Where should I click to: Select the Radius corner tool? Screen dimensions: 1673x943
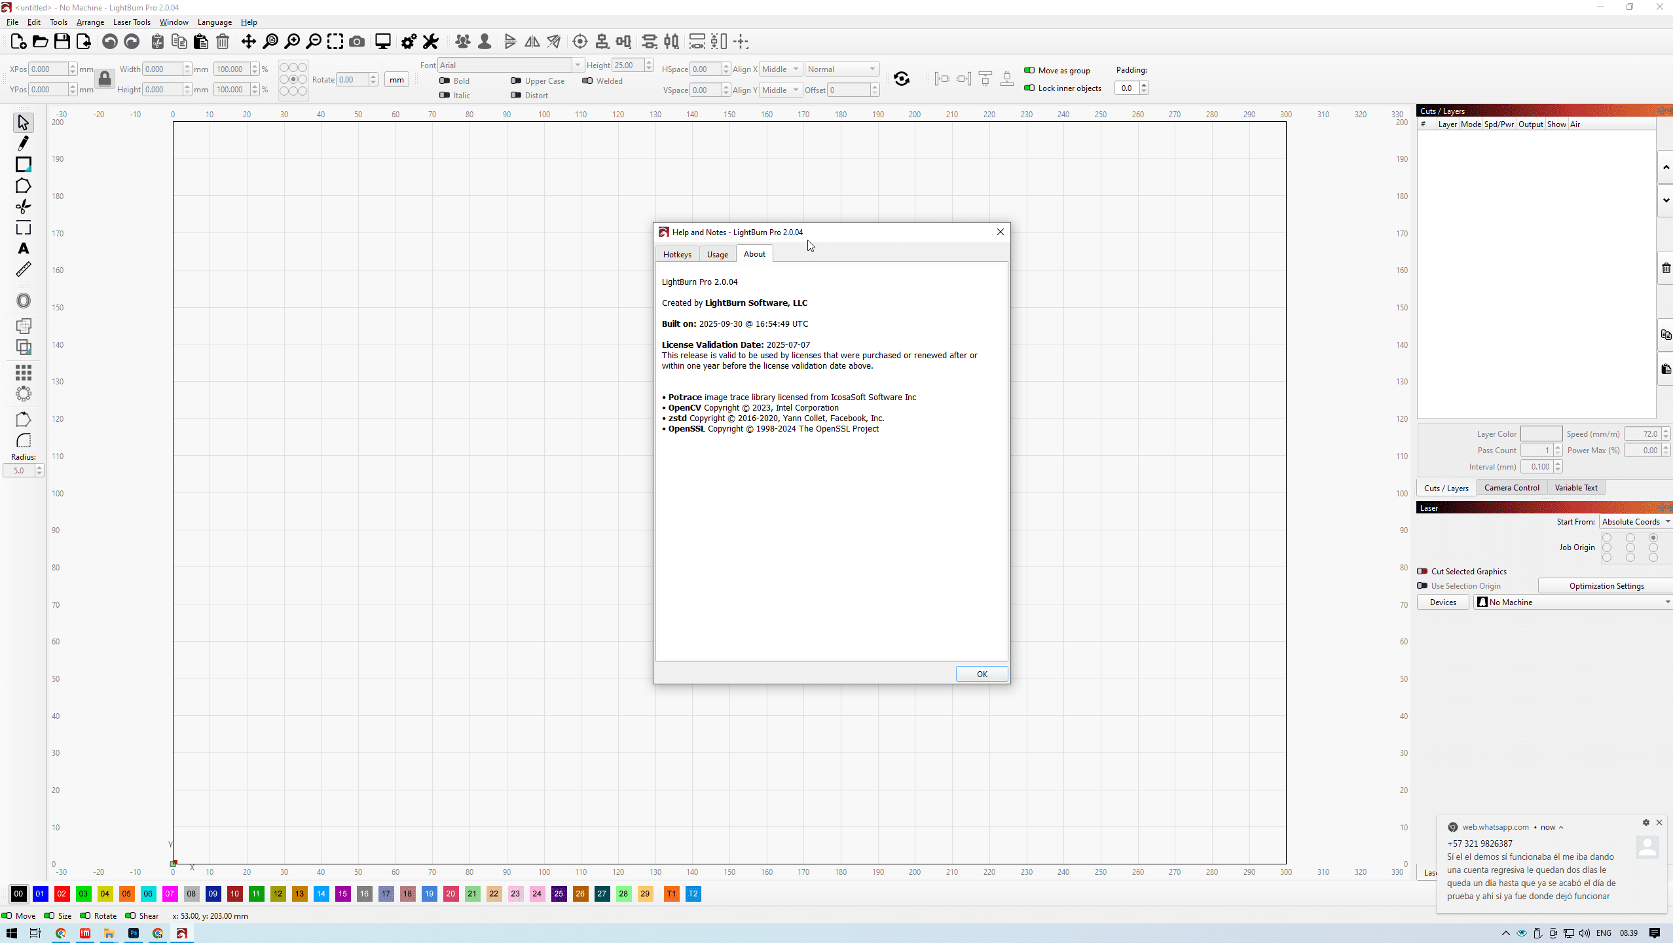point(24,441)
